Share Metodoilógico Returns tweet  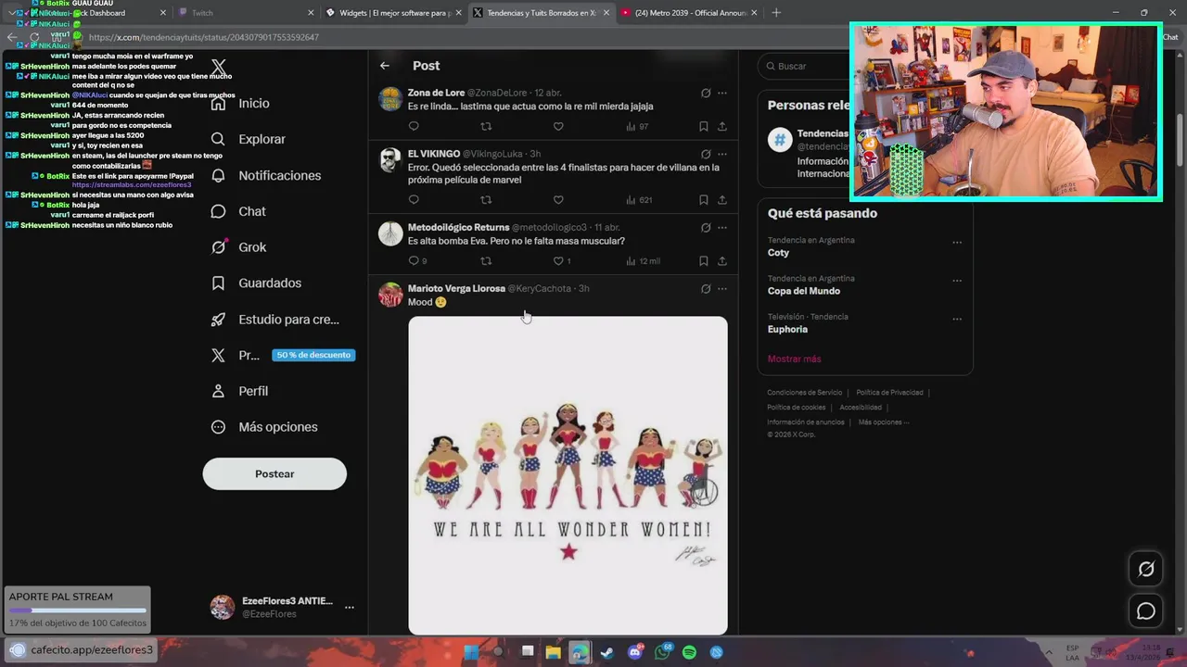pos(722,260)
